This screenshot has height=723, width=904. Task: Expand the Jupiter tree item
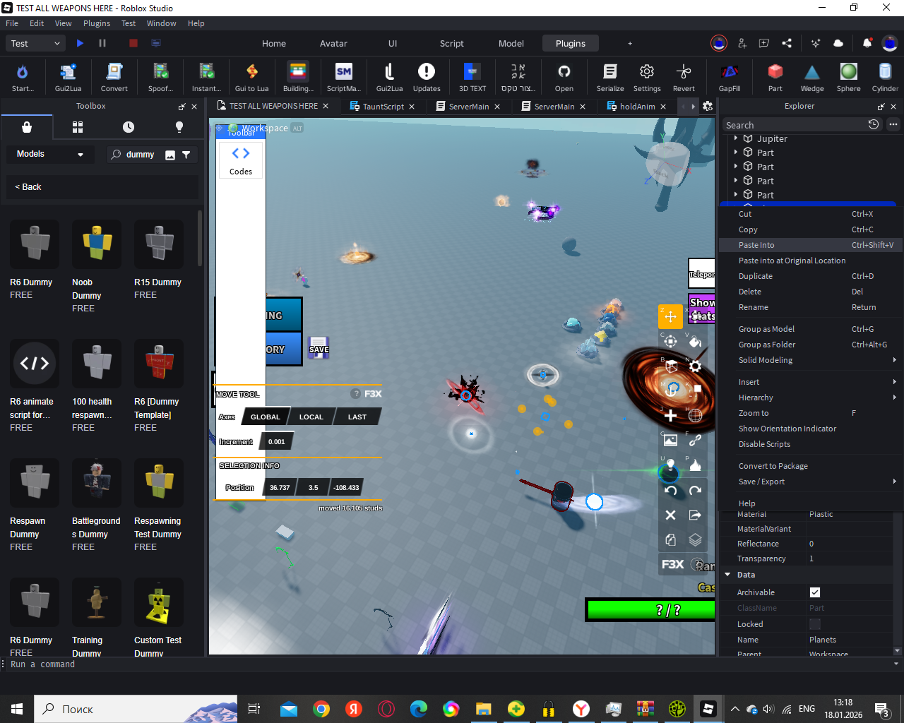pyautogui.click(x=735, y=138)
